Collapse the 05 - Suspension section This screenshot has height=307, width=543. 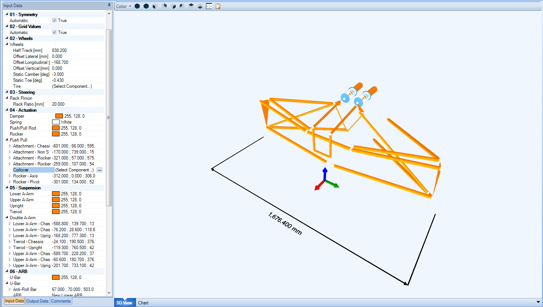pos(7,188)
